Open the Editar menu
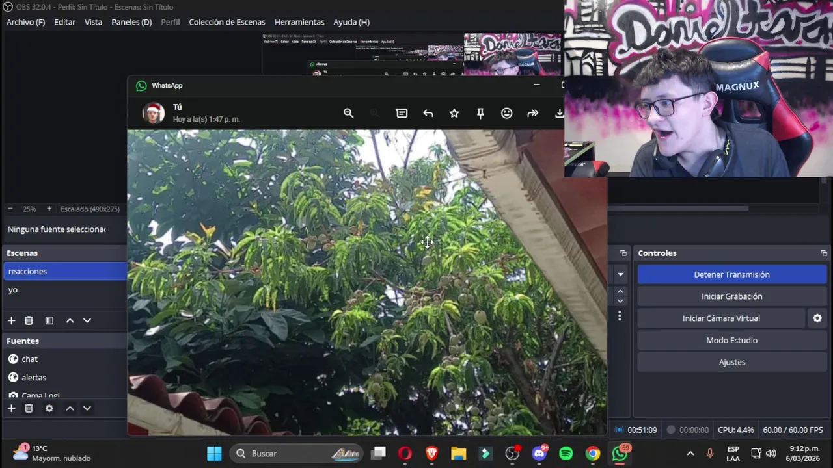Viewport: 833px width, 468px height. point(64,22)
